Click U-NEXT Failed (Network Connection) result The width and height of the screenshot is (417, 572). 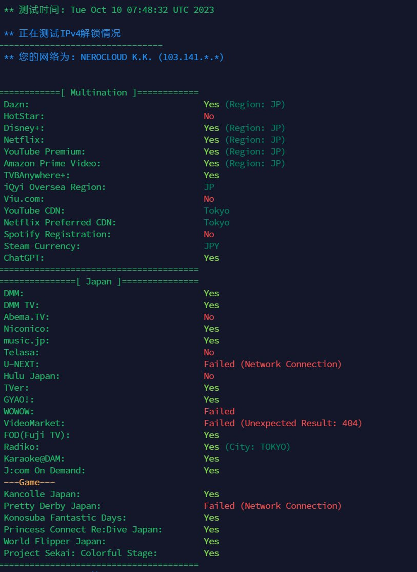[272, 364]
